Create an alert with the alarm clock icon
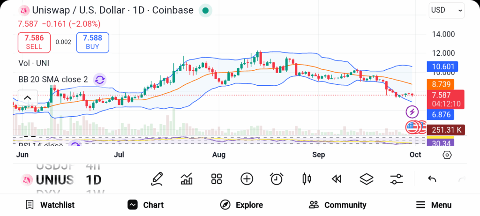480x216 pixels. point(277,179)
